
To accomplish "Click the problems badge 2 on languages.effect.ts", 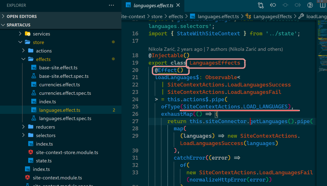I will pyautogui.click(x=114, y=110).
